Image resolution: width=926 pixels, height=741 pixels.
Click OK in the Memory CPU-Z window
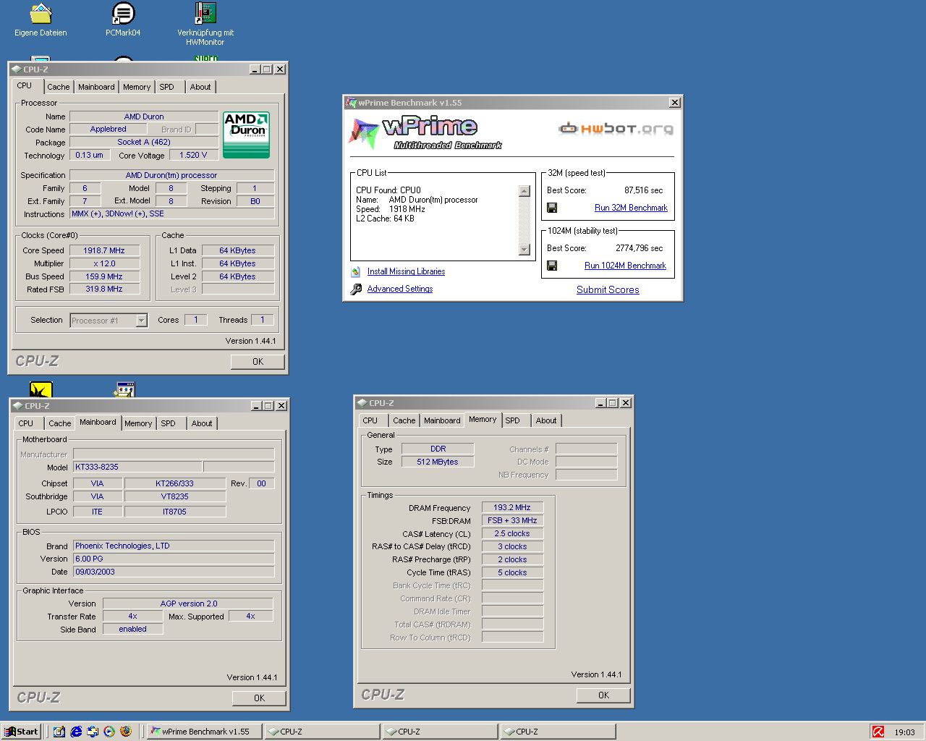tap(604, 695)
